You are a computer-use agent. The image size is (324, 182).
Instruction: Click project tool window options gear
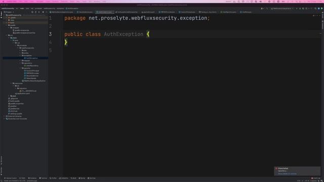tap(43, 12)
